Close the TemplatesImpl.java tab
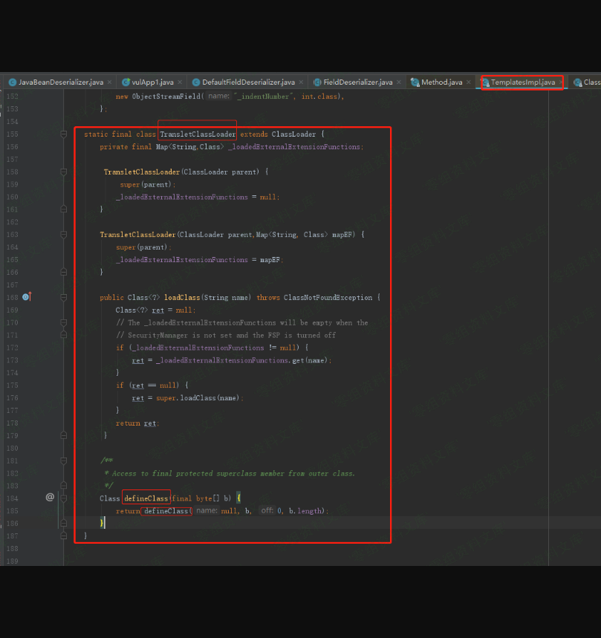The height and width of the screenshot is (638, 601). (x=561, y=82)
